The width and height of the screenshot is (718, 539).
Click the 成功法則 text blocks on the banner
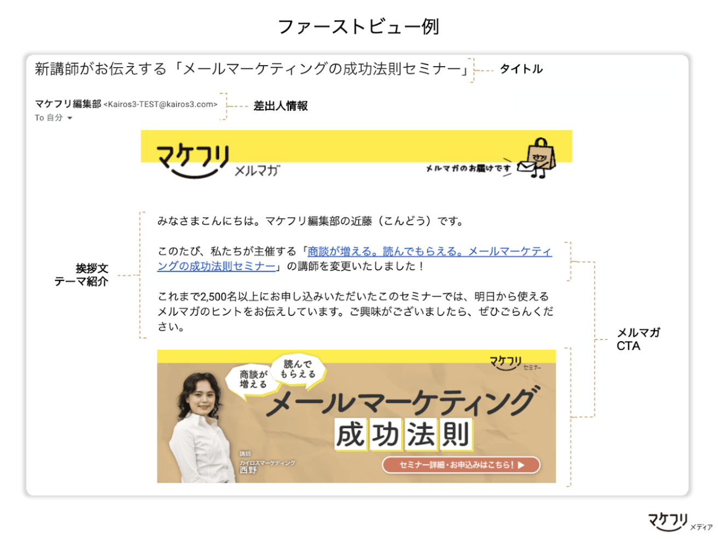pyautogui.click(x=403, y=435)
